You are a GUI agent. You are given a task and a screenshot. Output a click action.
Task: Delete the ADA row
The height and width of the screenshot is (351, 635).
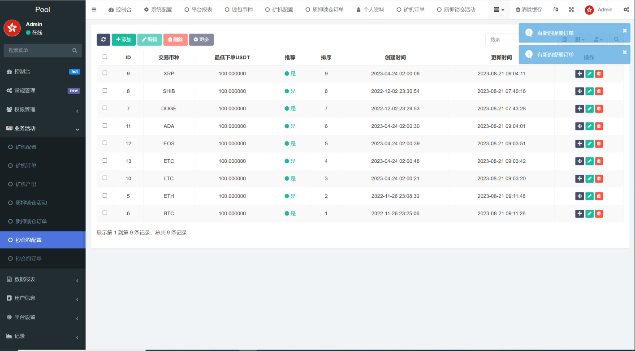[x=599, y=126]
